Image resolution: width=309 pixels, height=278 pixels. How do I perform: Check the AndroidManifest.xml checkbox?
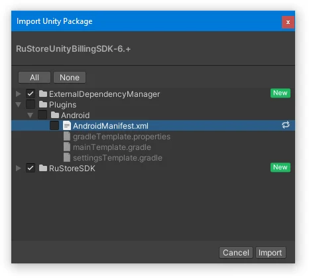pyautogui.click(x=54, y=125)
